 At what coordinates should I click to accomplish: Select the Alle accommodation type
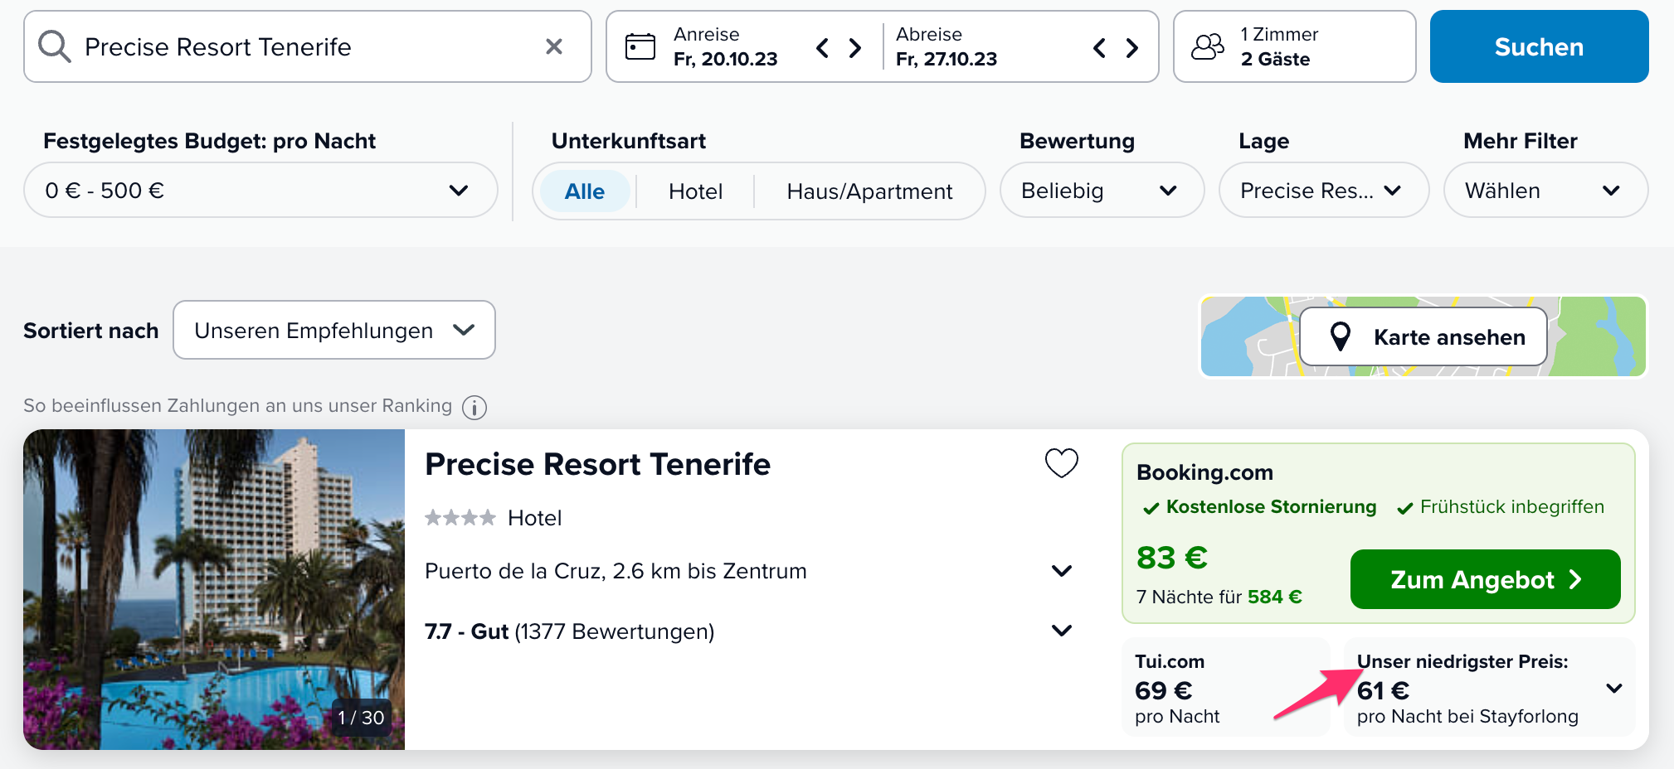pyautogui.click(x=585, y=191)
